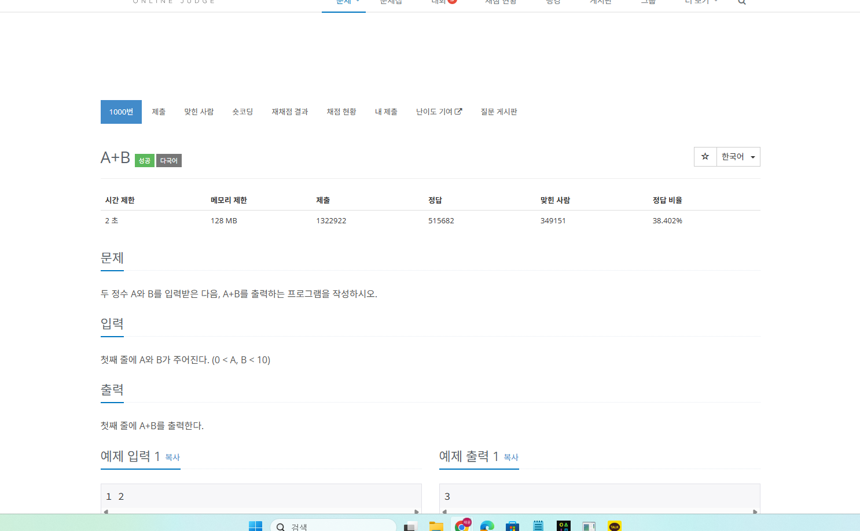
Task: Open the 질문 게시판 tab
Action: (499, 112)
